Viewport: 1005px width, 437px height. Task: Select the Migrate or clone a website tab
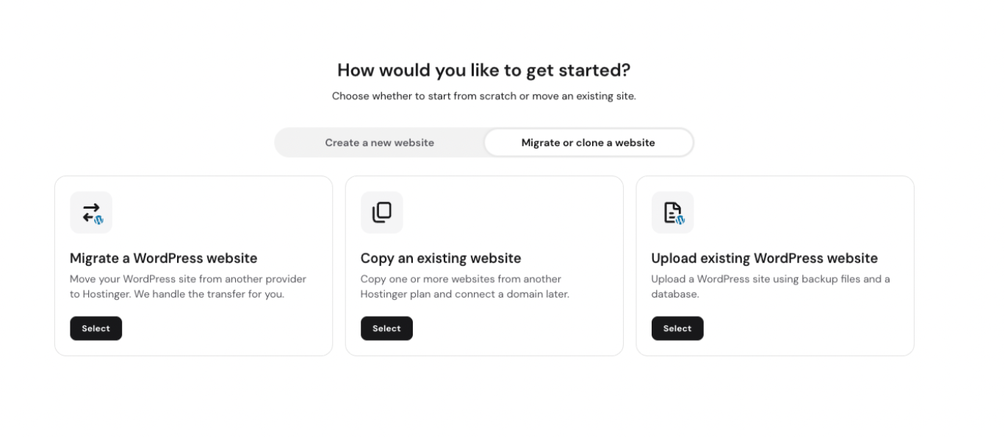[588, 142]
